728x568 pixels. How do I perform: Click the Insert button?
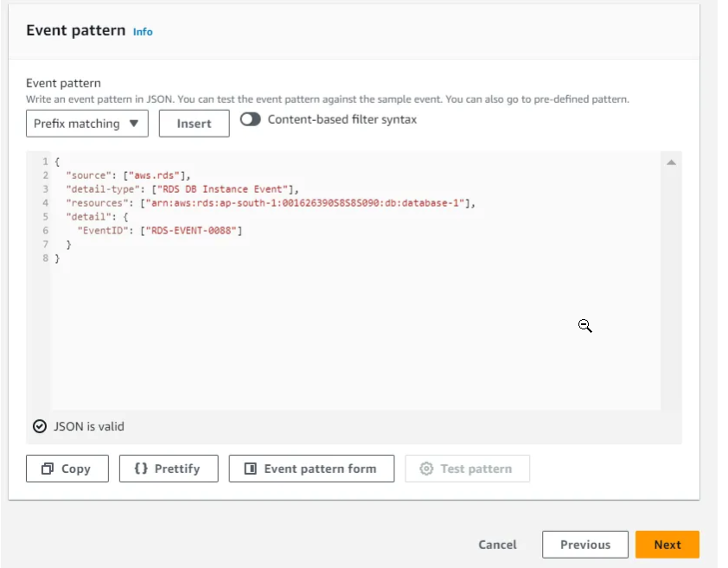[x=194, y=124]
